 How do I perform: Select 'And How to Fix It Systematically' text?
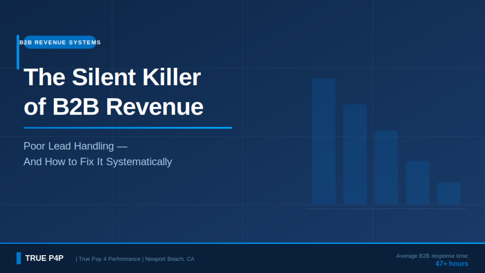pyautogui.click(x=98, y=162)
